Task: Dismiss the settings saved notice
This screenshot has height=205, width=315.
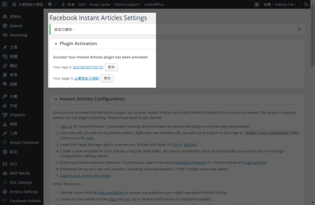Action: coord(299,29)
